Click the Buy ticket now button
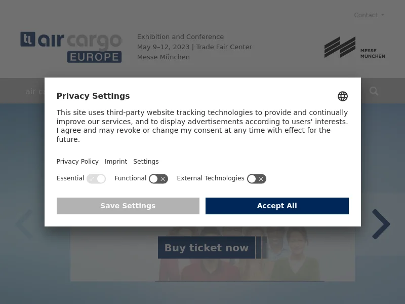This screenshot has width=405, height=304. tap(207, 247)
